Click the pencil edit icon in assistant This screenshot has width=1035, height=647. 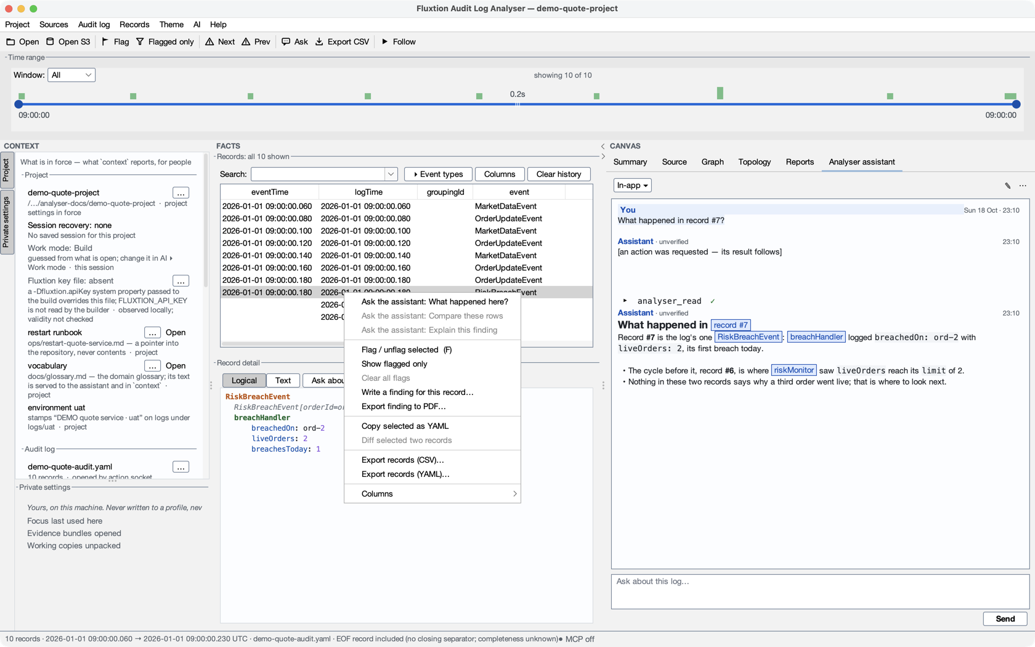click(x=1008, y=185)
